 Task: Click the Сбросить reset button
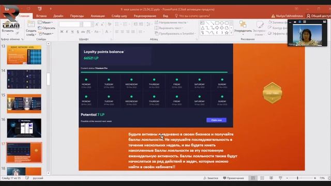(x=47, y=28)
